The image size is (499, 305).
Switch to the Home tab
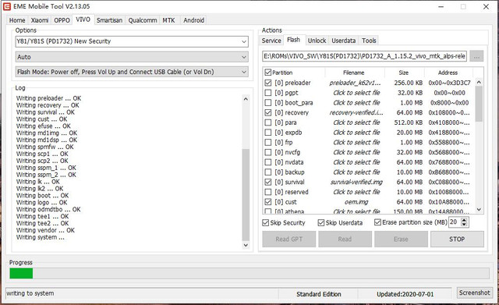tap(17, 20)
